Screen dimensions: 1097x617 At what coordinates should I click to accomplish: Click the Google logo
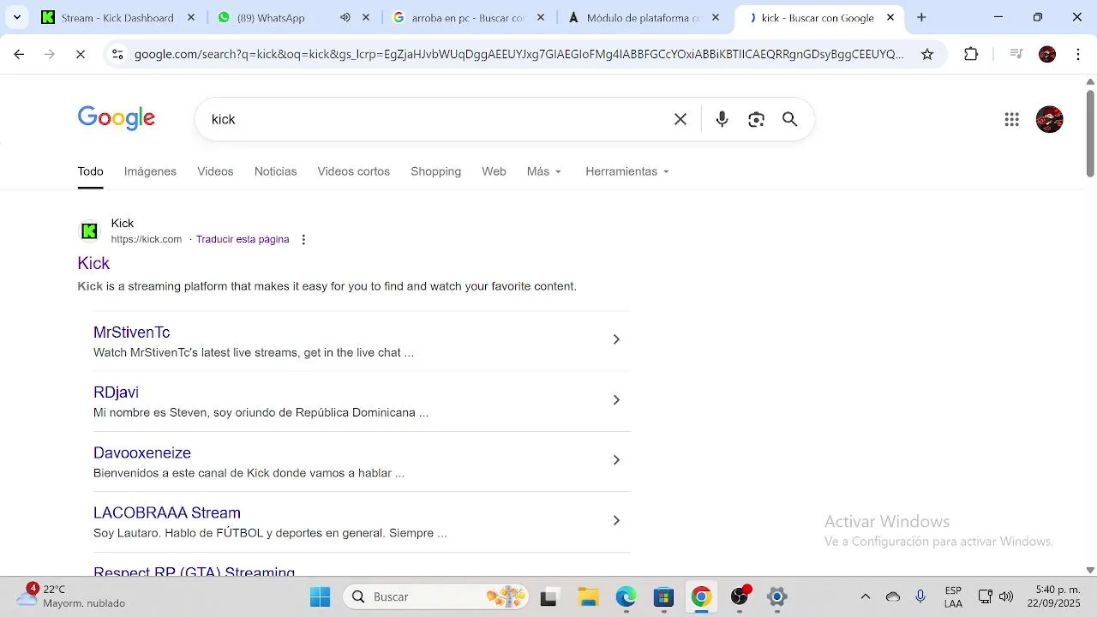click(117, 118)
